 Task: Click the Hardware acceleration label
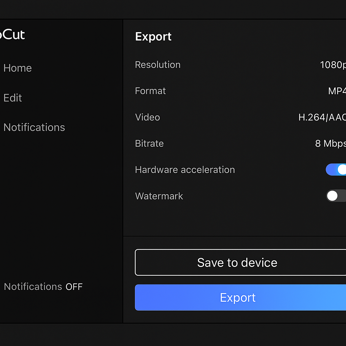(185, 170)
